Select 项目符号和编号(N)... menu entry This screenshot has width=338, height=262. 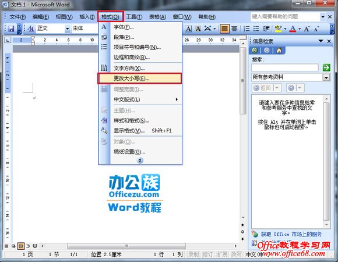(x=140, y=47)
